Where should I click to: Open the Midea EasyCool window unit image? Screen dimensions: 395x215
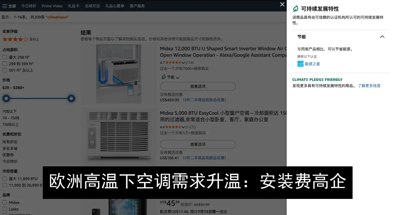[x=118, y=136]
